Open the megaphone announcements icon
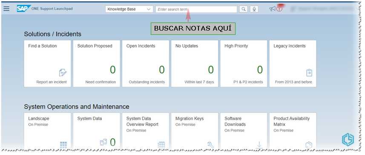Screen dimensions: 365x155 pyautogui.click(x=272, y=9)
